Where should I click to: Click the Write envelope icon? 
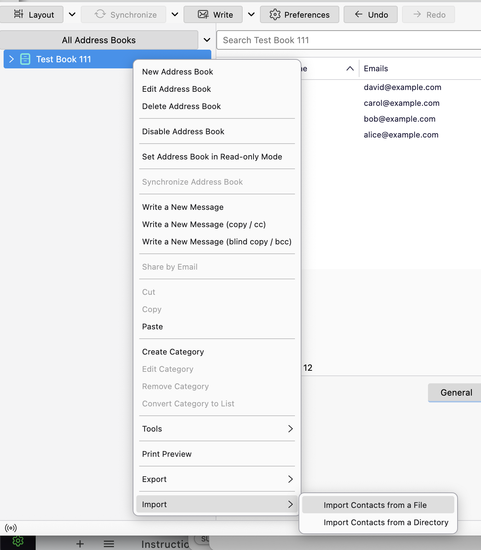click(x=203, y=14)
